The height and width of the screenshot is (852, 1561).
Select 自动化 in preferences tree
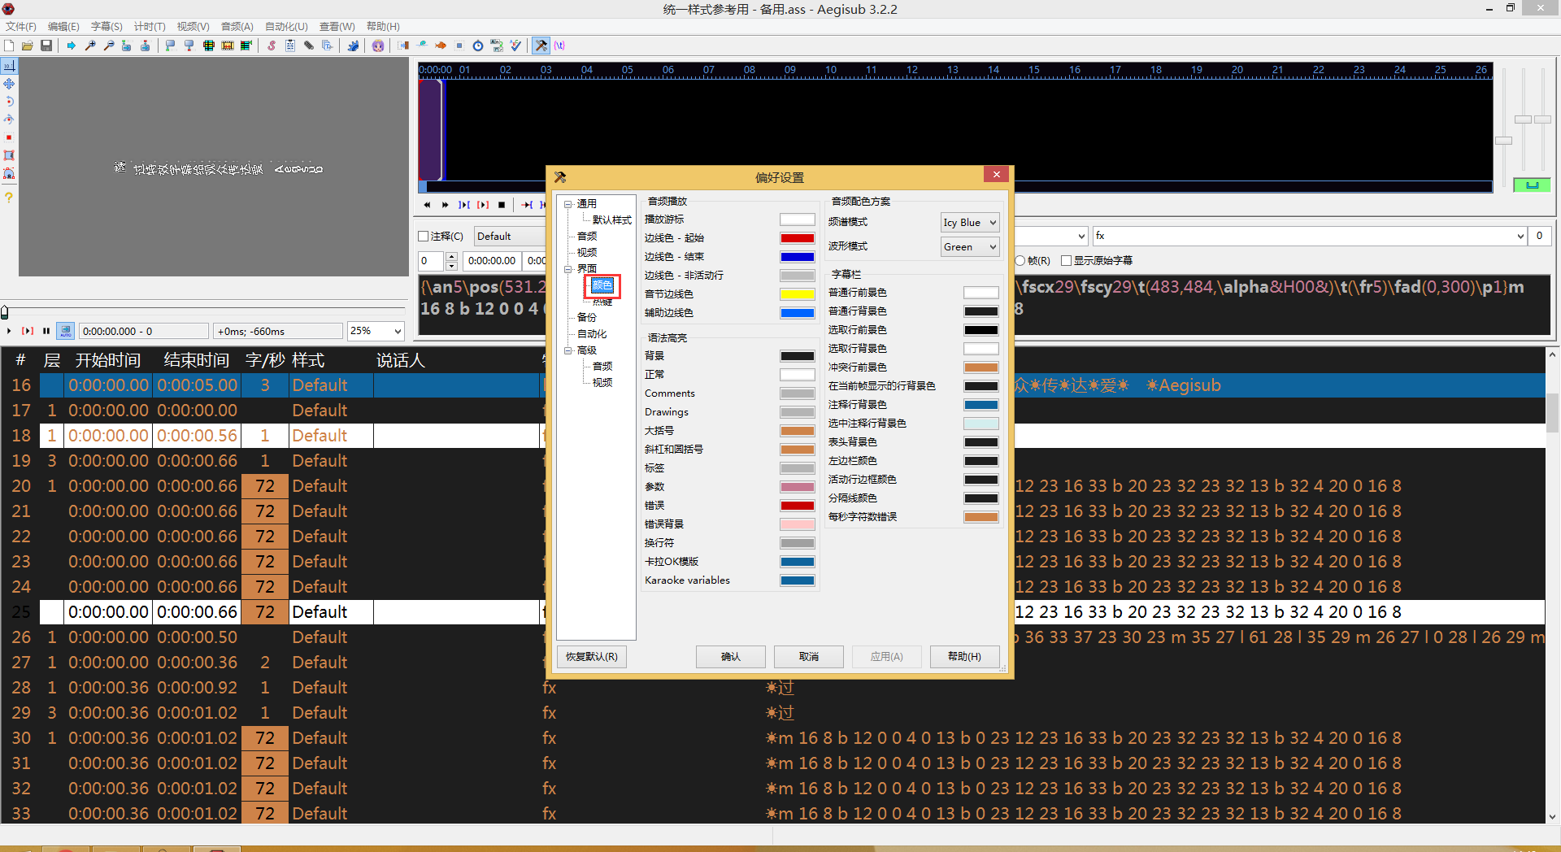point(592,334)
